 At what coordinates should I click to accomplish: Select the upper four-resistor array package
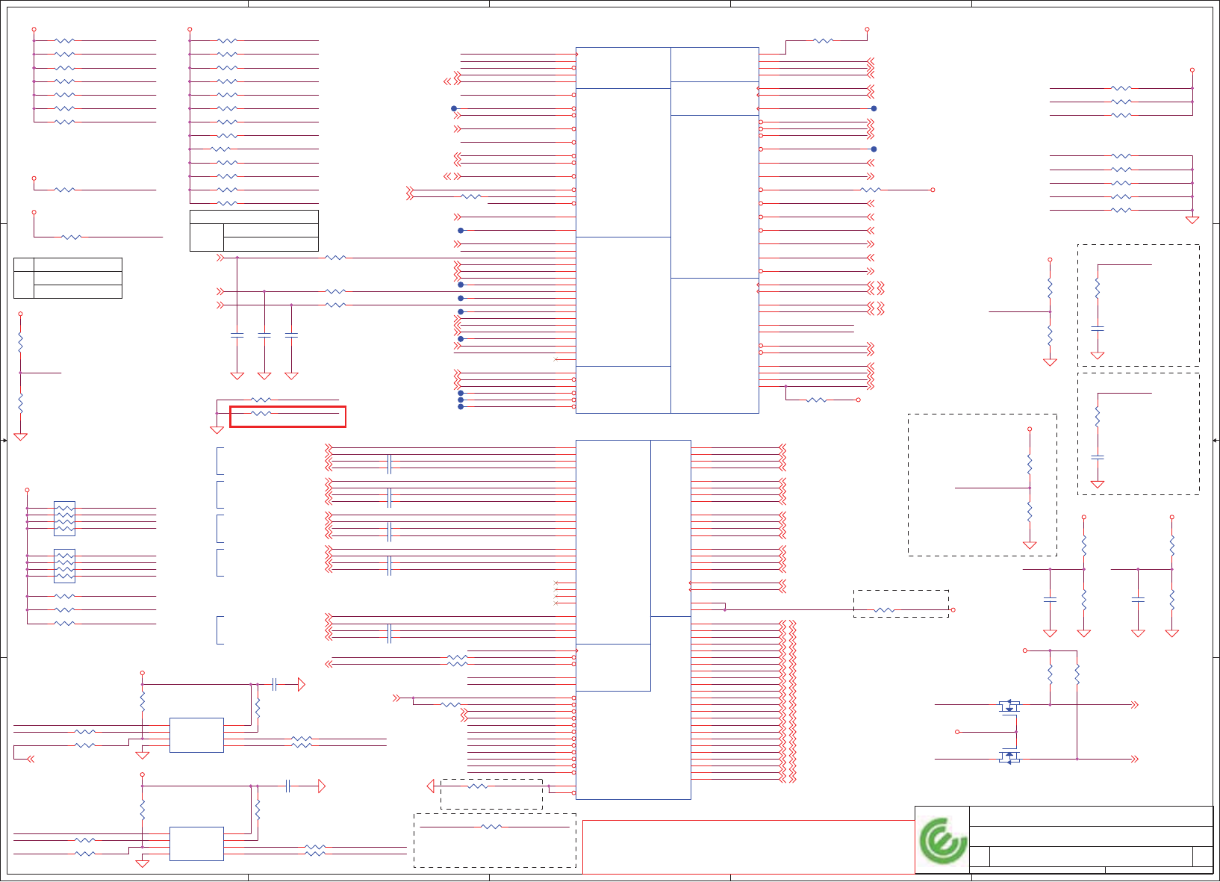point(65,518)
